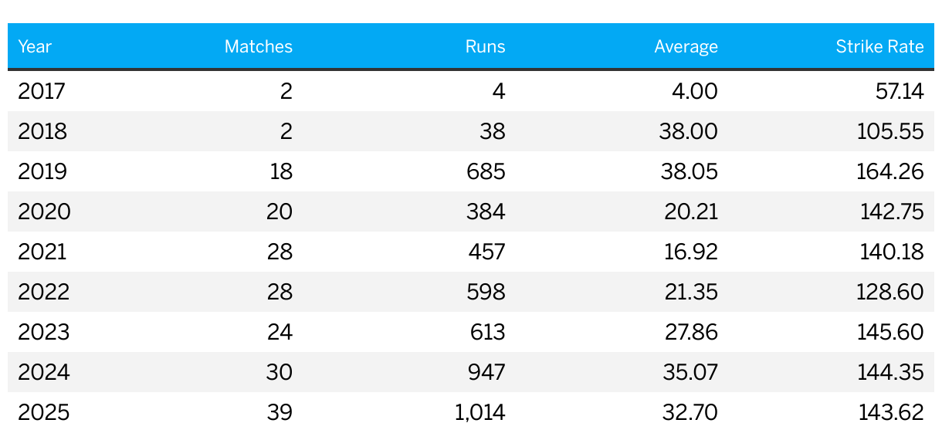Image resolution: width=942 pixels, height=440 pixels.
Task: Click the 35.07 average value
Action: [690, 372]
